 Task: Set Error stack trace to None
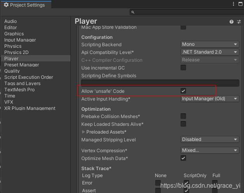click(x=158, y=183)
